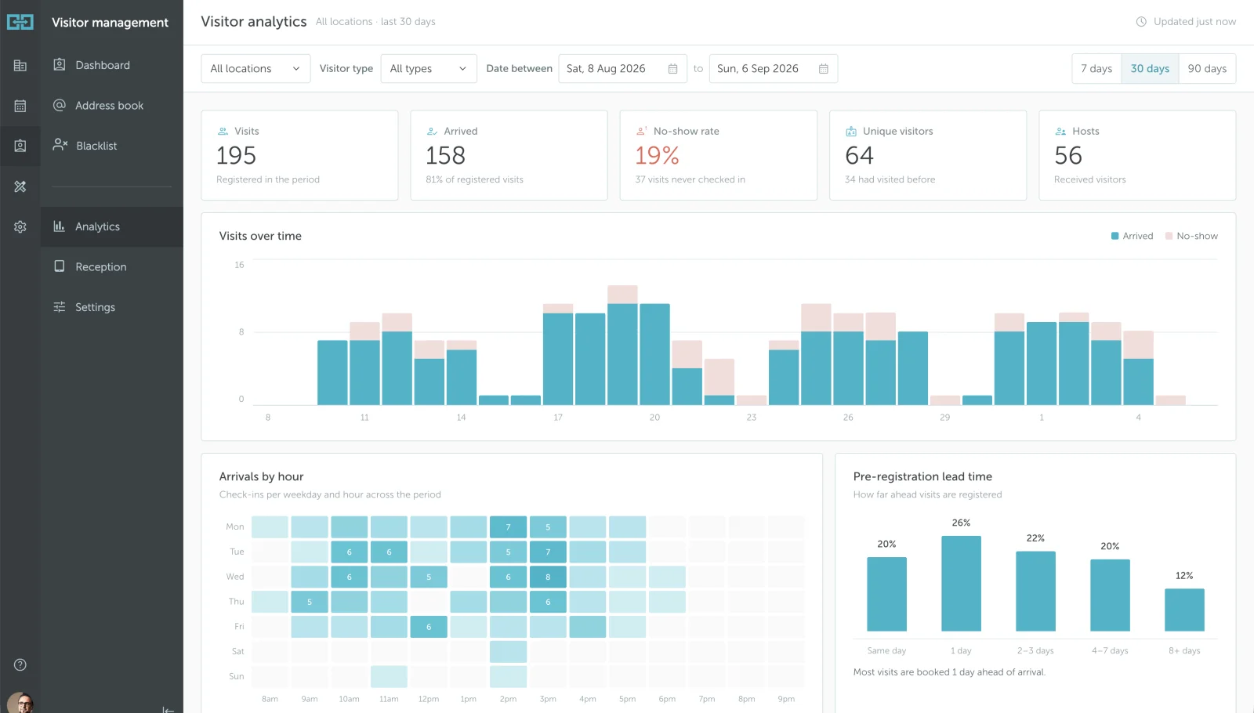Screen dimensions: 1254x713
Task: Click the clock icon next to Updated just now
Action: click(1141, 22)
